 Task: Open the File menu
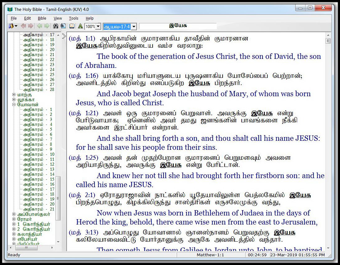[14, 18]
